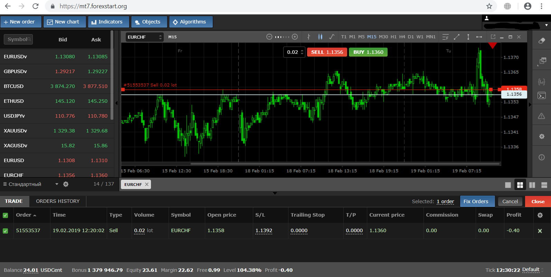
Task: Collapse the bottom trade panel arrow
Action: click(x=275, y=193)
